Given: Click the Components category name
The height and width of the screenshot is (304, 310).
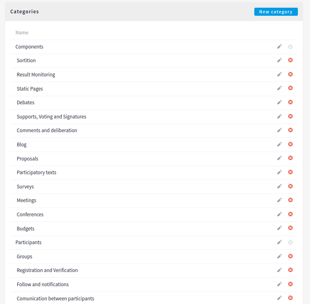Looking at the screenshot, I should click(29, 47).
